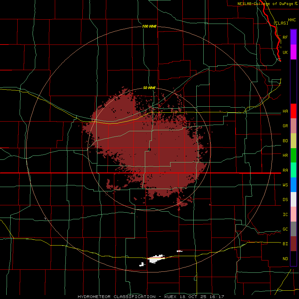Click the HA legend label

click(x=285, y=111)
